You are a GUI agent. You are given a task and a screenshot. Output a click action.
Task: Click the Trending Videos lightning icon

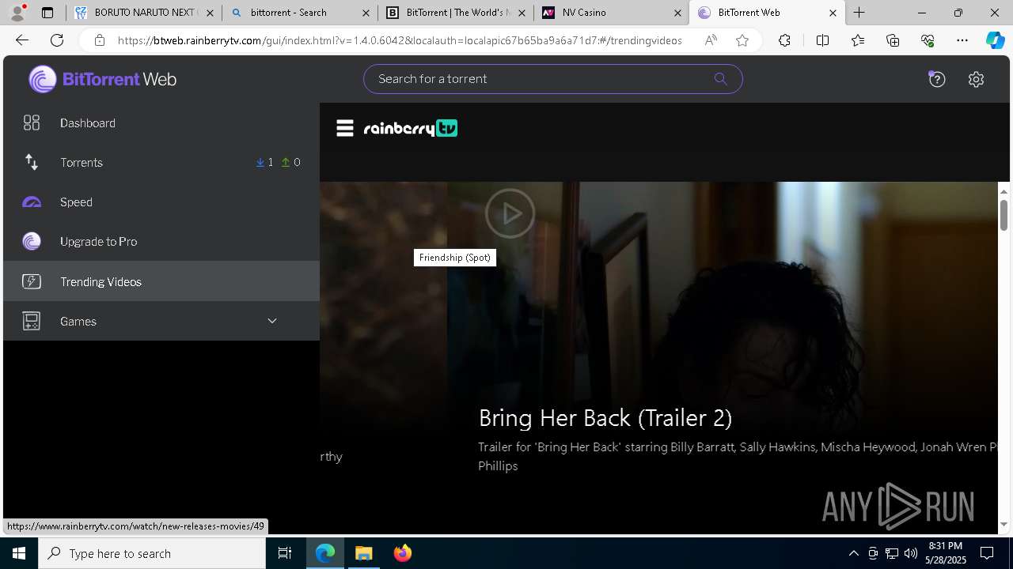point(32,281)
